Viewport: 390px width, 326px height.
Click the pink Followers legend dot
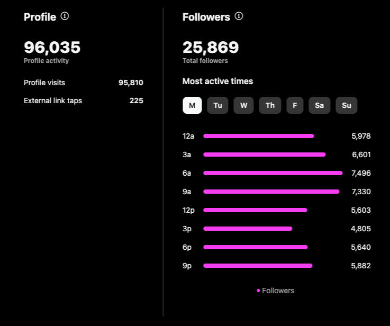click(258, 291)
